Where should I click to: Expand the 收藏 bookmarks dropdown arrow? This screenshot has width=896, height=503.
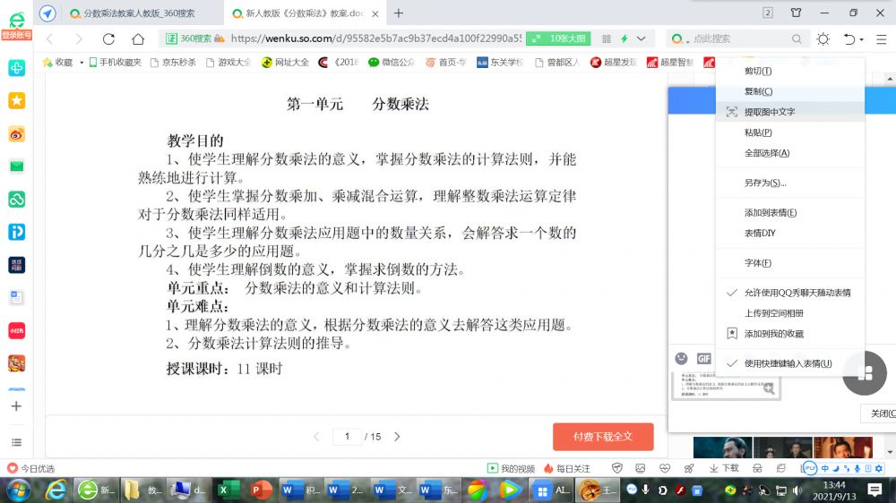coord(82,63)
